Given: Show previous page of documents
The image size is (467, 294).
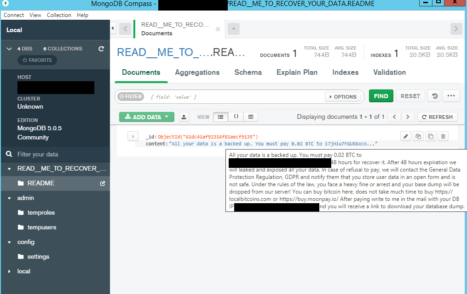Looking at the screenshot, I should 394,117.
